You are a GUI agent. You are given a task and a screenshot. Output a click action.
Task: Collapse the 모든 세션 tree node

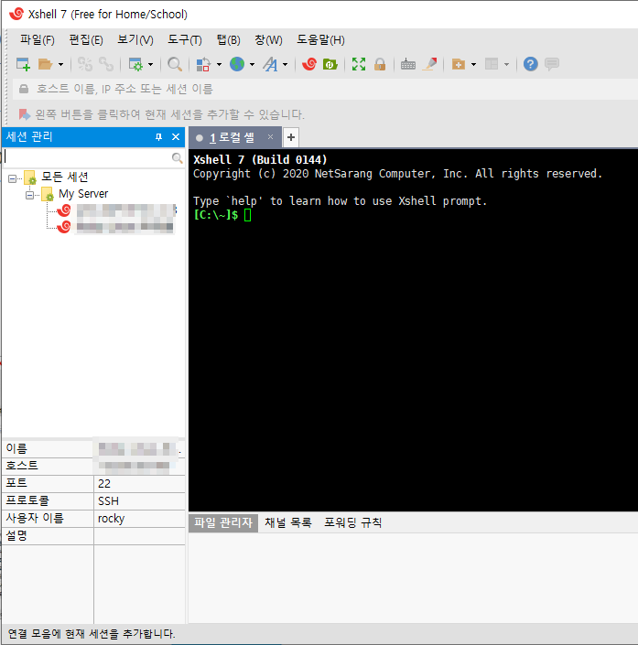[x=12, y=178]
